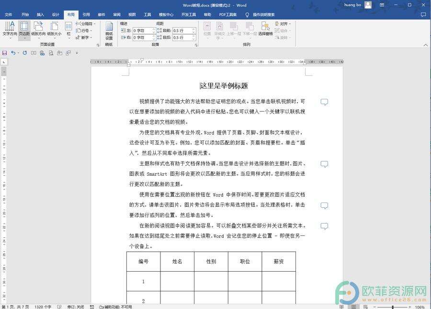The width and height of the screenshot is (431, 309).
Task: Switch to the 插入 Insert tab
Action: click(40, 14)
